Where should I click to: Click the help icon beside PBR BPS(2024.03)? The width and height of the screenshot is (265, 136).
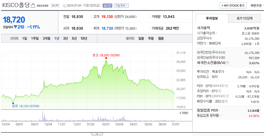tap(227, 96)
